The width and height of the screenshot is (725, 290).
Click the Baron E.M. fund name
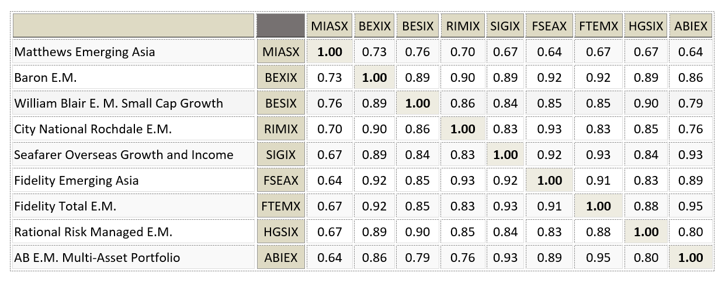[46, 77]
